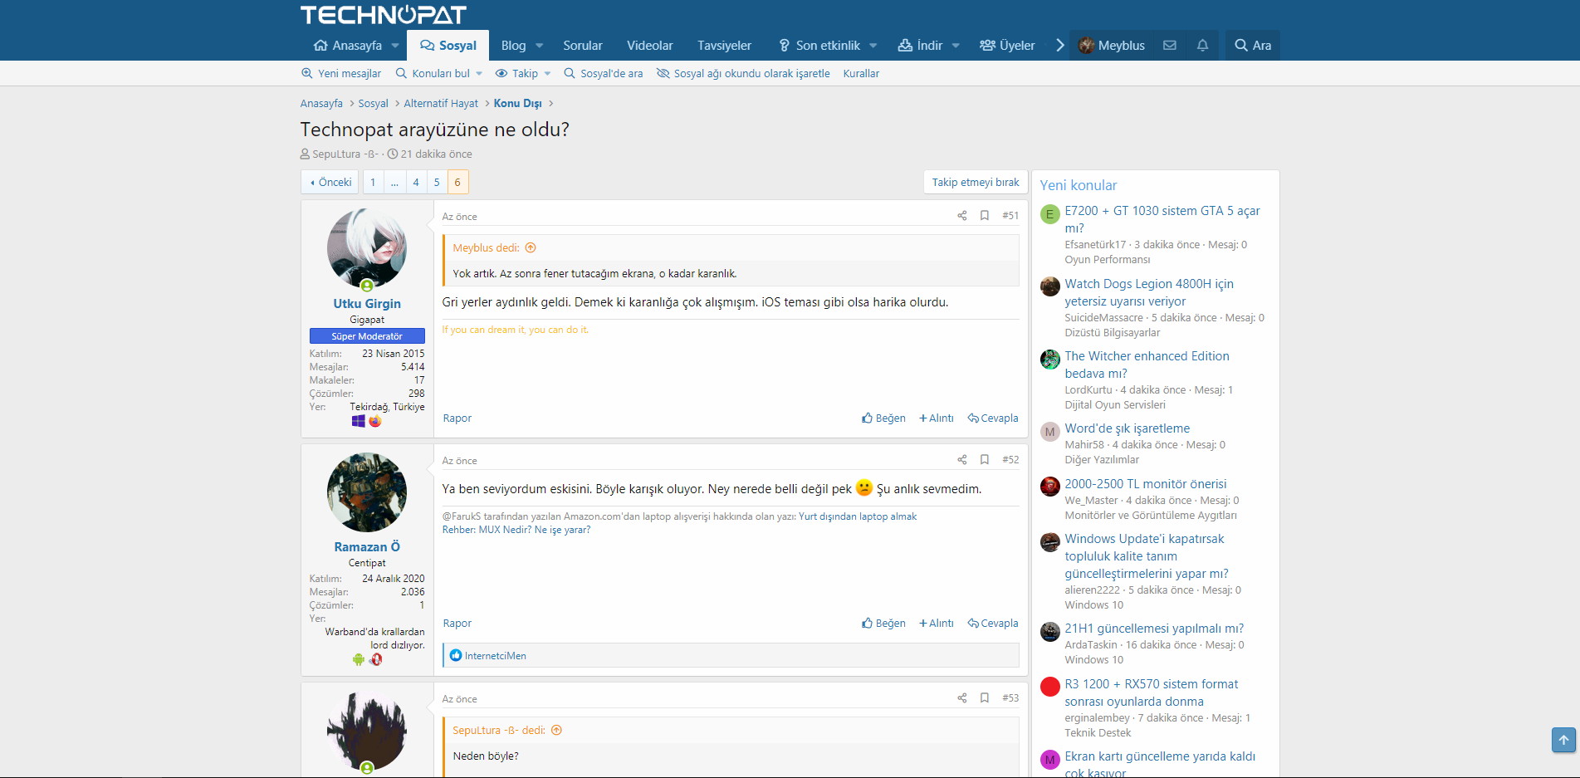Screen dimensions: 1580x778
Task: Jump to the quoted SepuLtura post arrow
Action: coord(556,731)
